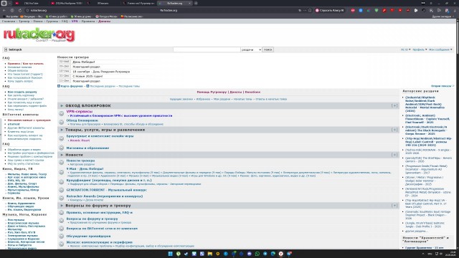This screenshot has width=459, height=258.
Task: Open the blue circle extension icon
Action: 361,10
